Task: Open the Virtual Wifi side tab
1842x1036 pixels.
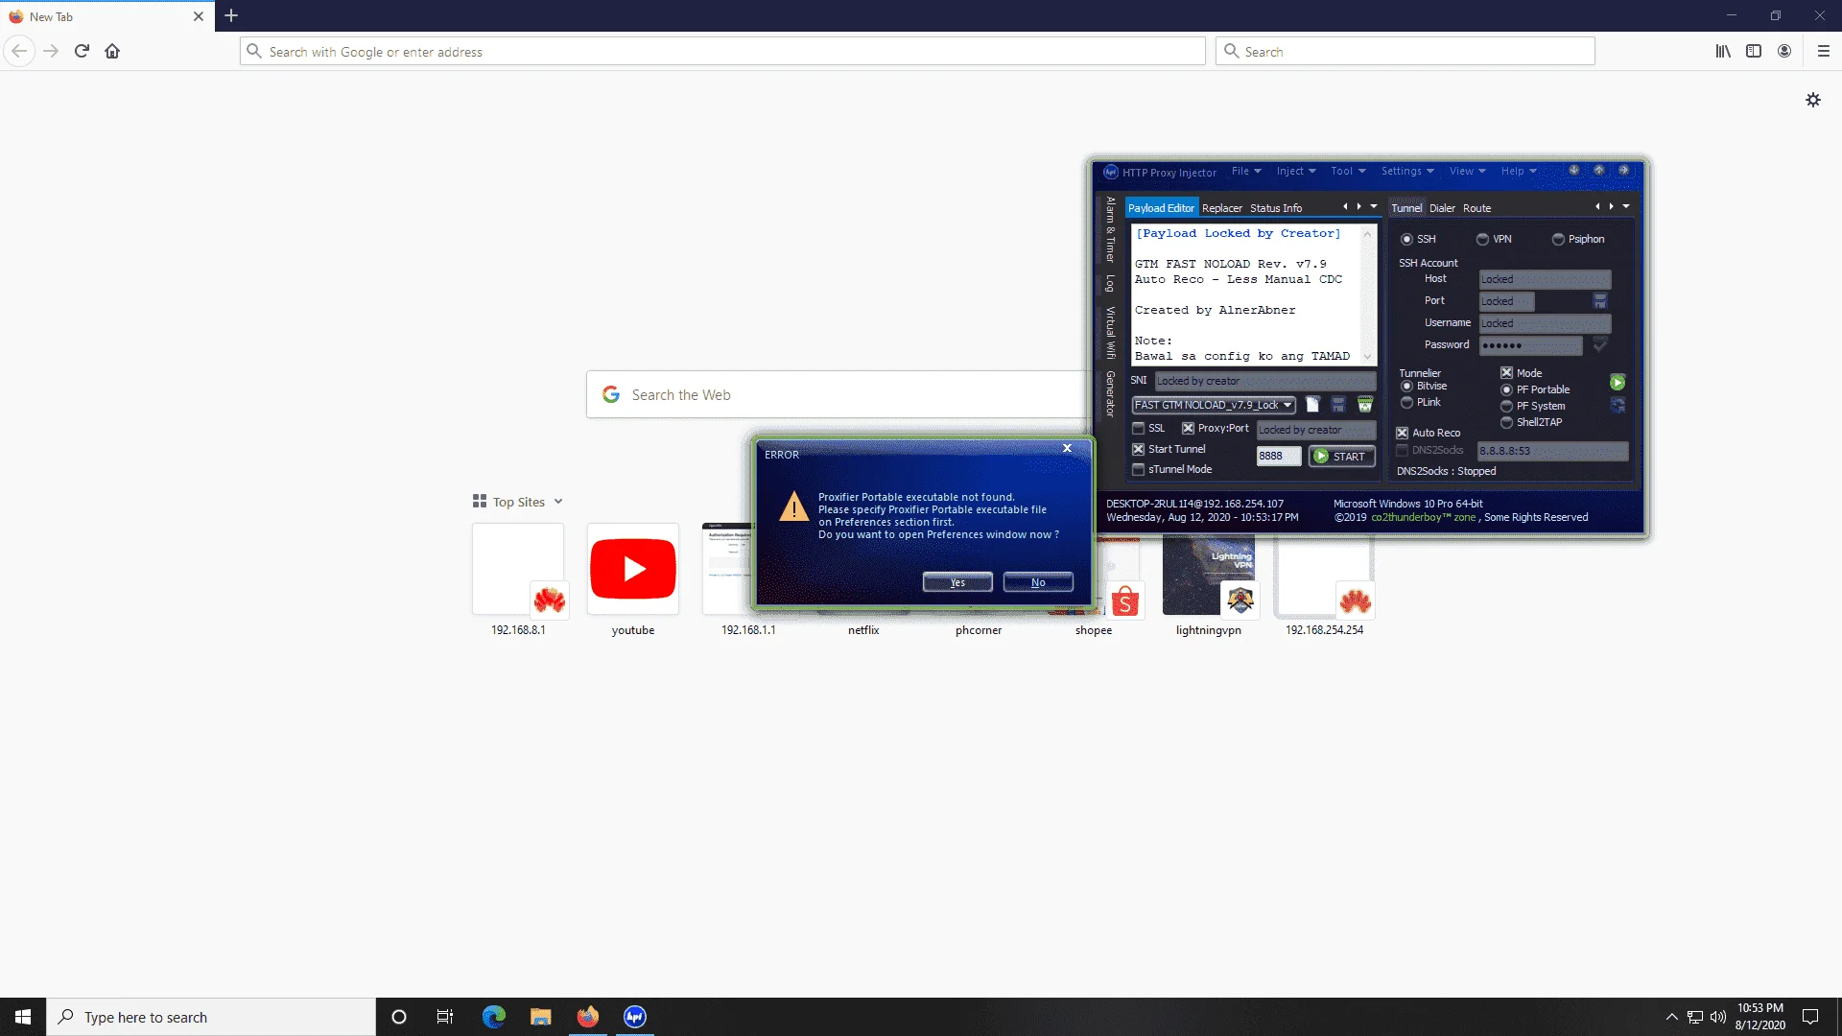Action: tap(1111, 332)
